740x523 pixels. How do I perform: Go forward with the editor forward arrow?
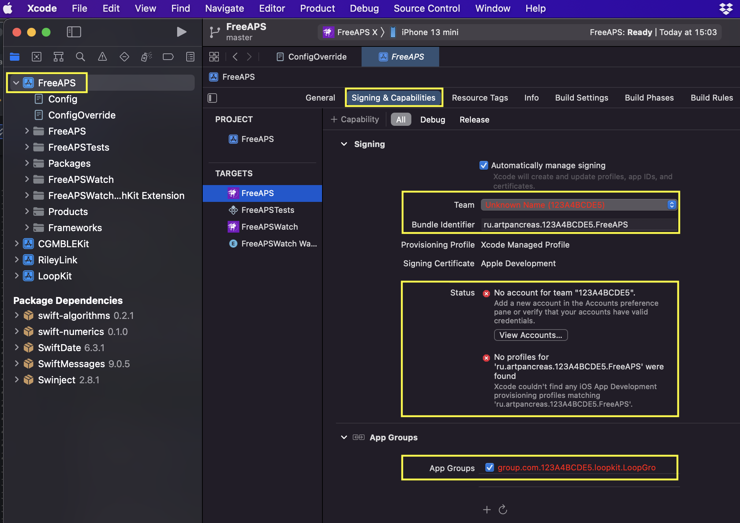pos(249,57)
